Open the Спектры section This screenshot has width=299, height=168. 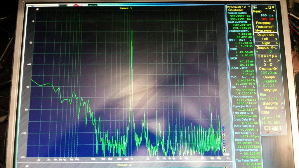(x=267, y=56)
